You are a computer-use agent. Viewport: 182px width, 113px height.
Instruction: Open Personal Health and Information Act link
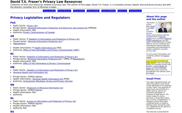pos(30,72)
